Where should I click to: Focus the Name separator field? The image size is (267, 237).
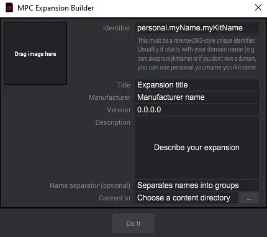pyautogui.click(x=197, y=186)
